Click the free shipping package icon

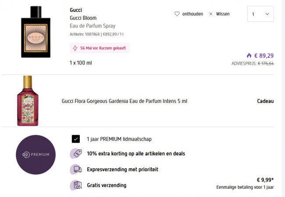76,185
